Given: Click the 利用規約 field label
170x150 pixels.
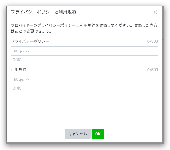Looking at the screenshot, I should (19, 70).
